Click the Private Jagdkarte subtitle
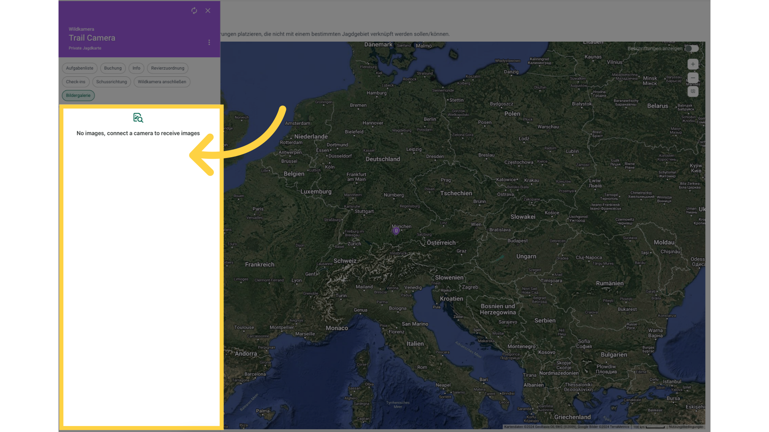This screenshot has width=769, height=432. 85,48
